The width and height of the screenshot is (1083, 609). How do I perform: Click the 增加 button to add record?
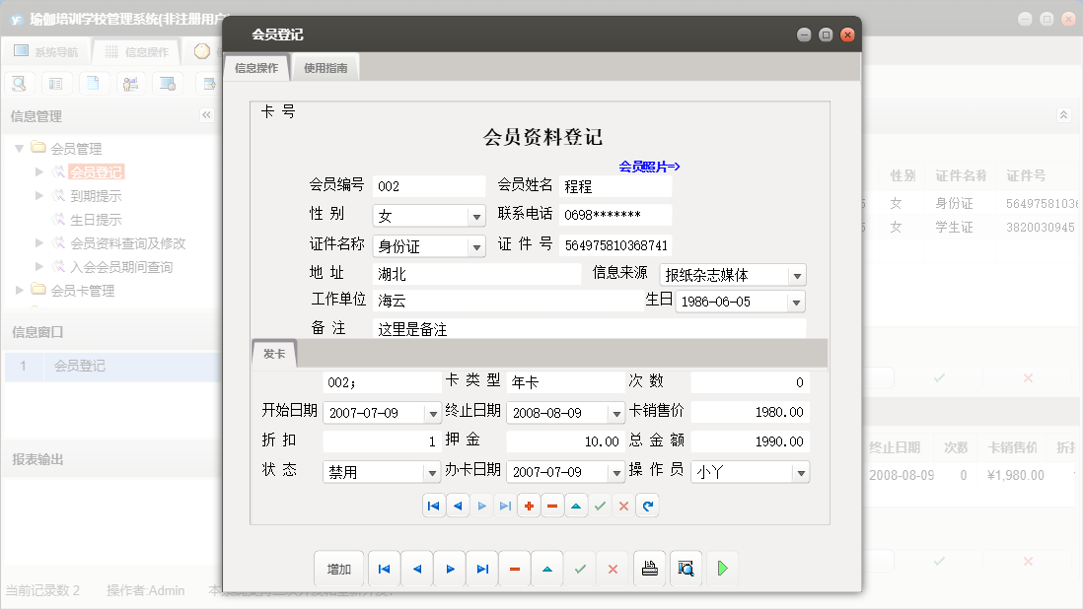coord(339,568)
